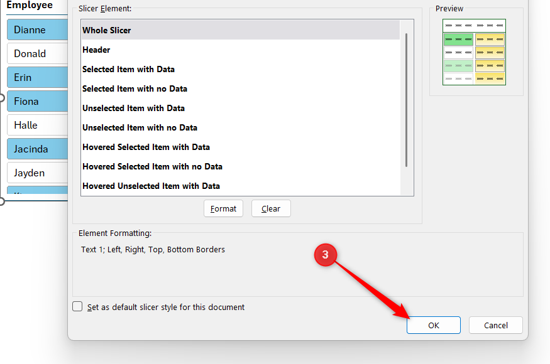The height and width of the screenshot is (364, 550).
Task: Select Hovered Selected Item with Data
Action: [241, 147]
